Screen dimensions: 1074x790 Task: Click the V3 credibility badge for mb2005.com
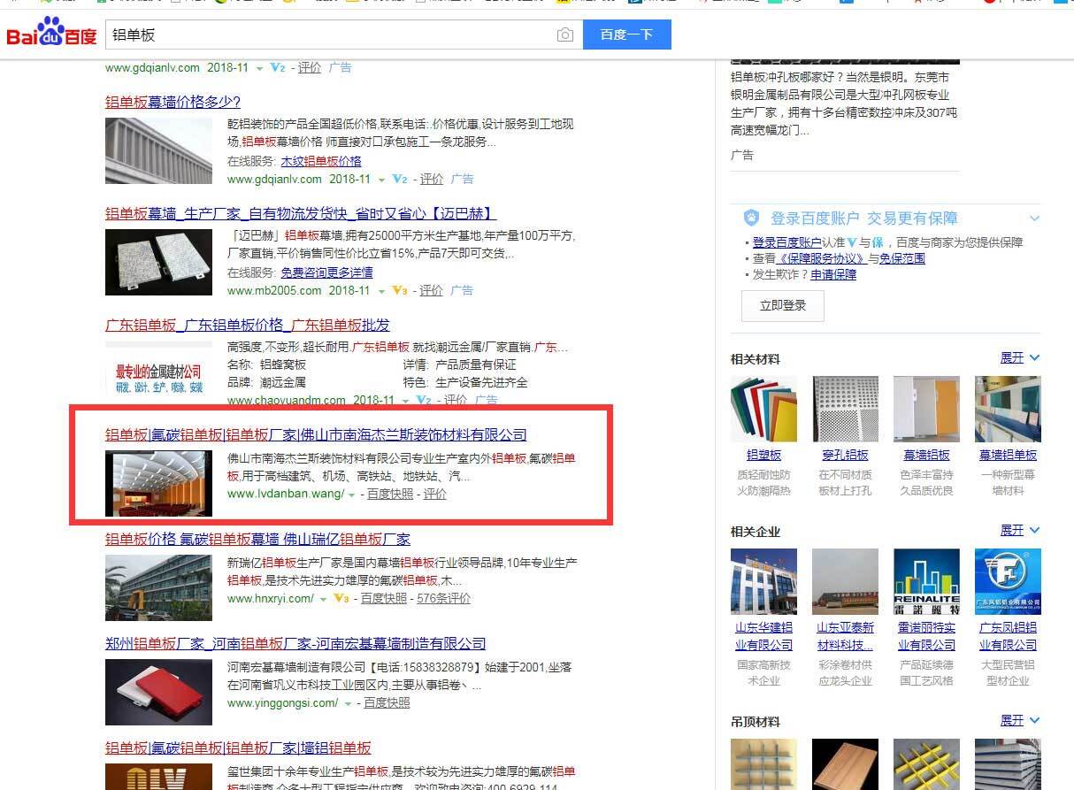pos(400,290)
